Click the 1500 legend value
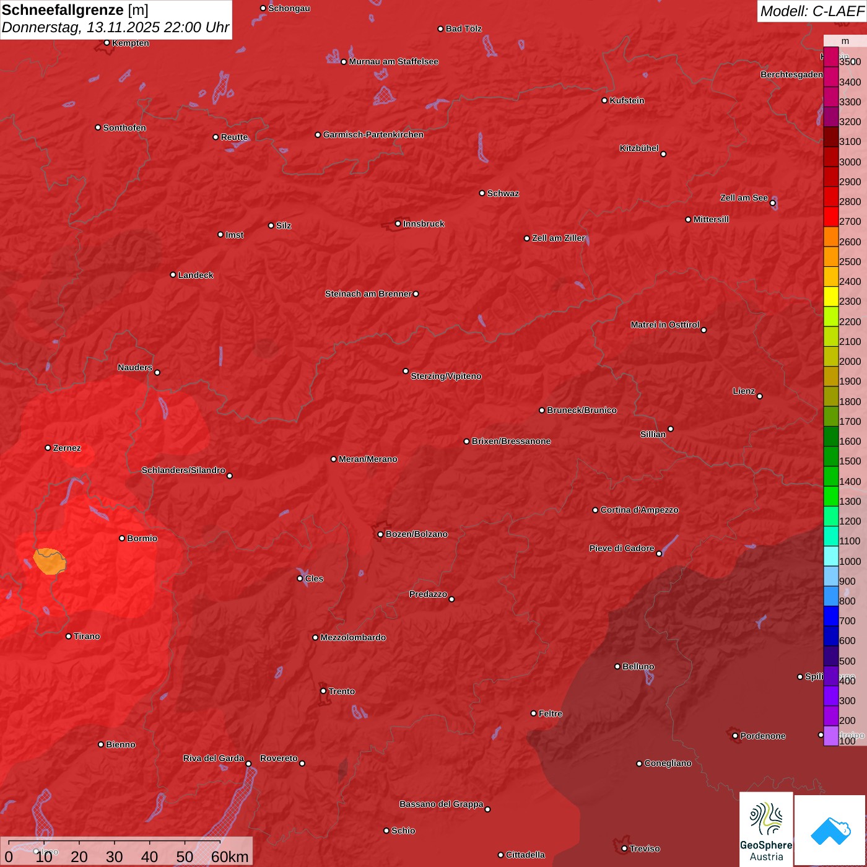This screenshot has height=867, width=867. pyautogui.click(x=850, y=461)
